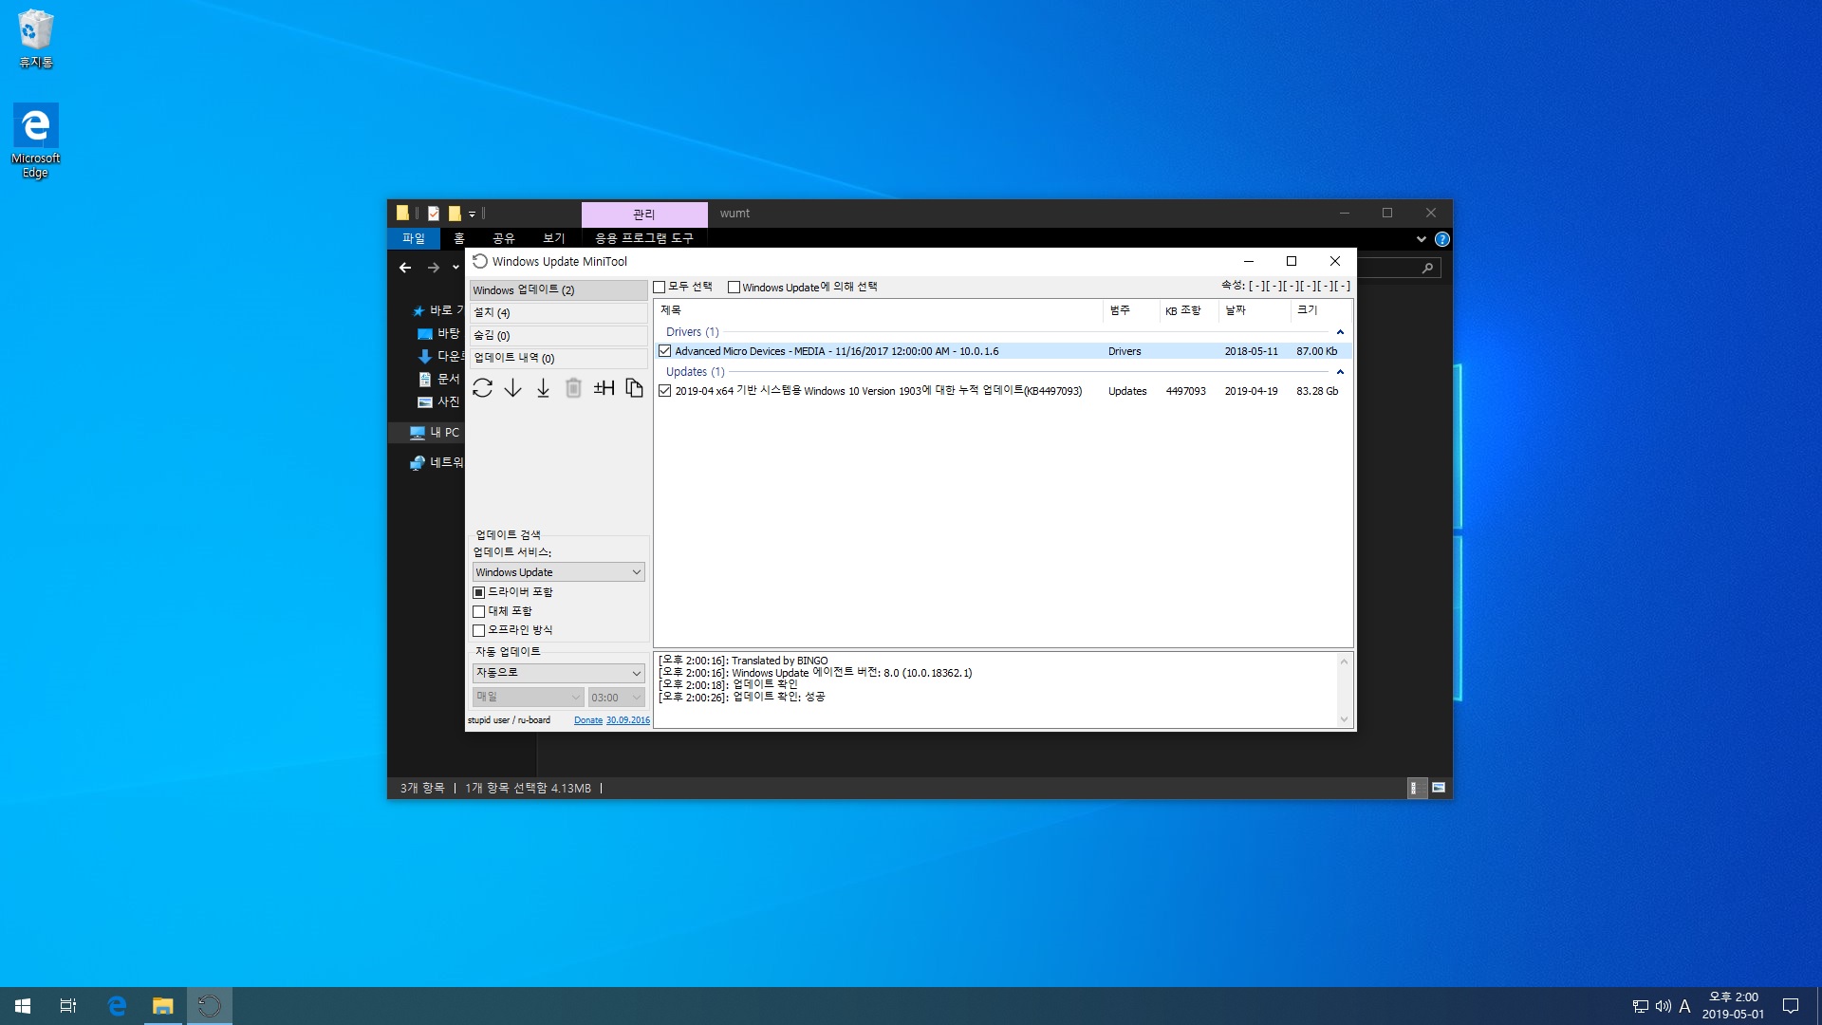Open the '공유' ribbon tab in Explorer
This screenshot has height=1025, width=1822.
(504, 238)
